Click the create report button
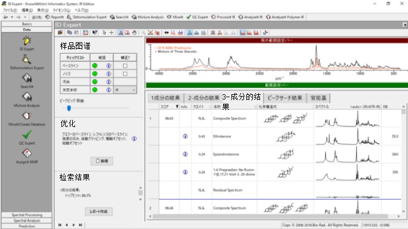408x229 pixels. coord(99,211)
